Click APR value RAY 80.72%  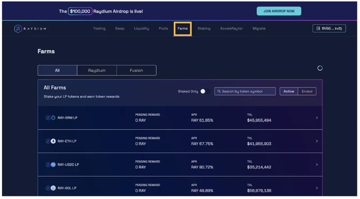click(x=202, y=167)
